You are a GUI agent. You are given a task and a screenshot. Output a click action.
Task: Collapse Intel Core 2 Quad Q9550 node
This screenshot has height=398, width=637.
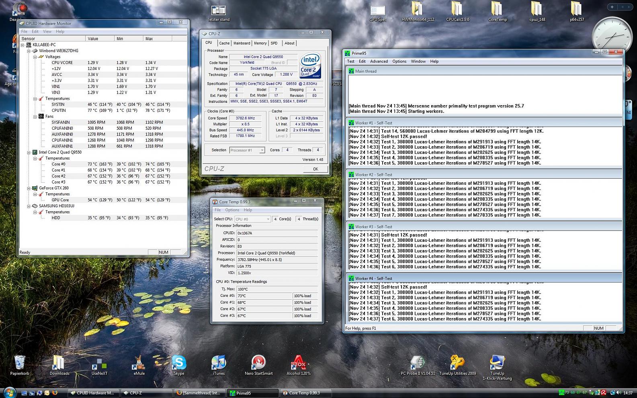click(x=29, y=152)
